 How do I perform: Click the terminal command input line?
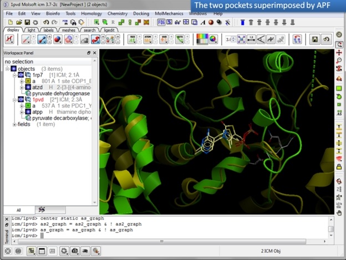click(166, 236)
